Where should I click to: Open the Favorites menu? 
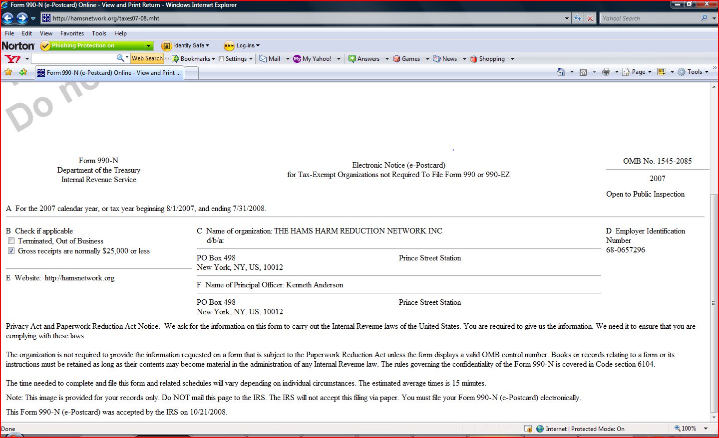coord(72,33)
